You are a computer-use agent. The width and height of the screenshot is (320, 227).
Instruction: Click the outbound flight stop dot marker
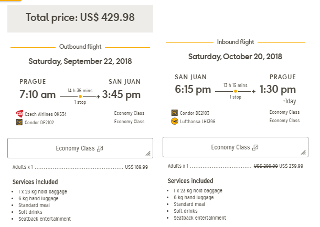[80, 96]
